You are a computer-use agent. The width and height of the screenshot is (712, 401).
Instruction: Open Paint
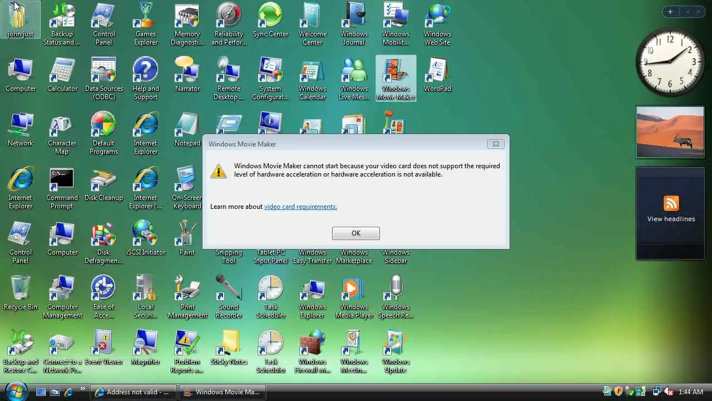187,238
